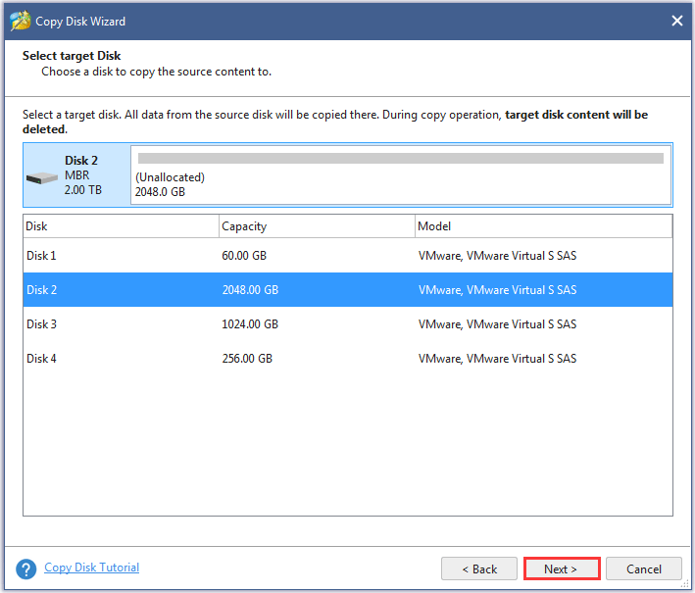Viewport: 695px width, 593px height.
Task: Go to the Next step
Action: coord(562,568)
